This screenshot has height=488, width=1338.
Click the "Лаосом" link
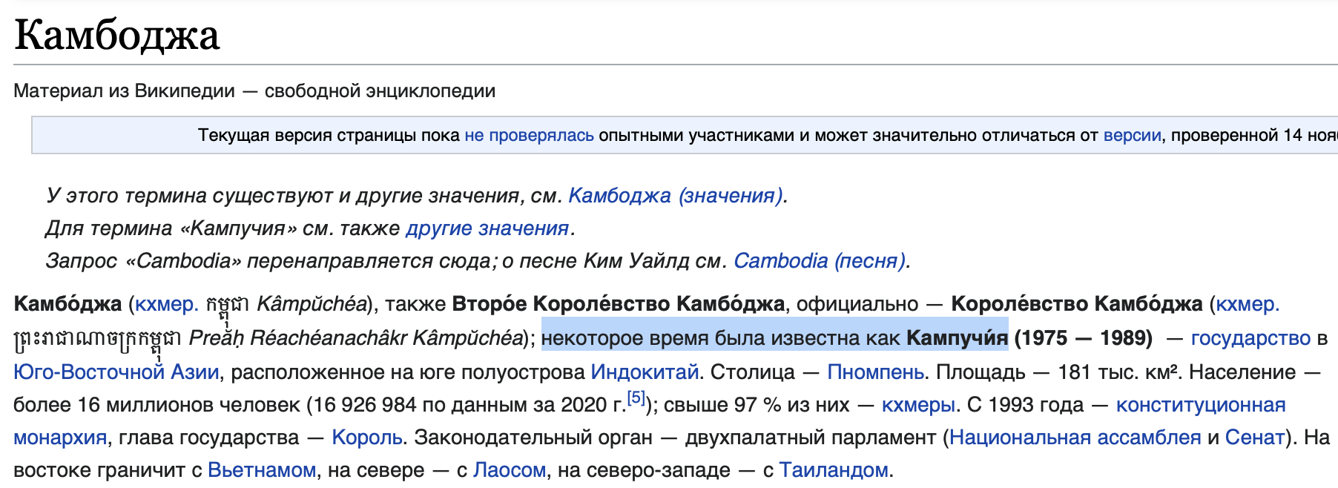click(510, 470)
